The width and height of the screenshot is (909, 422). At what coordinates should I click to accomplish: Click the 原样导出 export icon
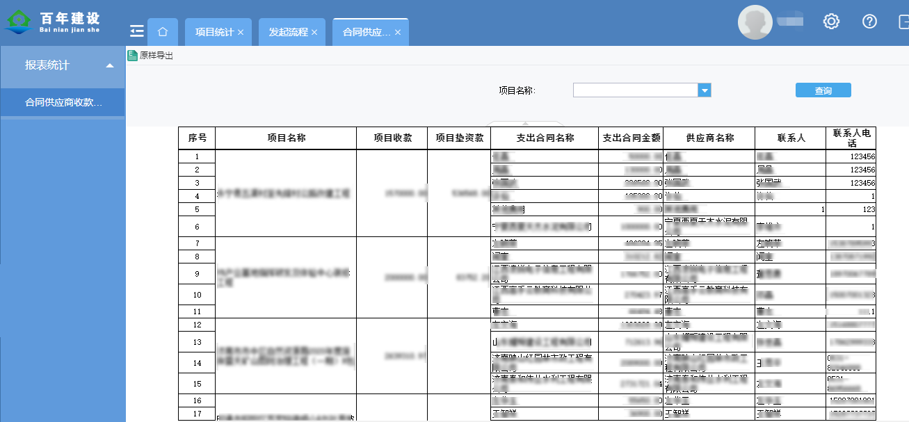coord(132,56)
